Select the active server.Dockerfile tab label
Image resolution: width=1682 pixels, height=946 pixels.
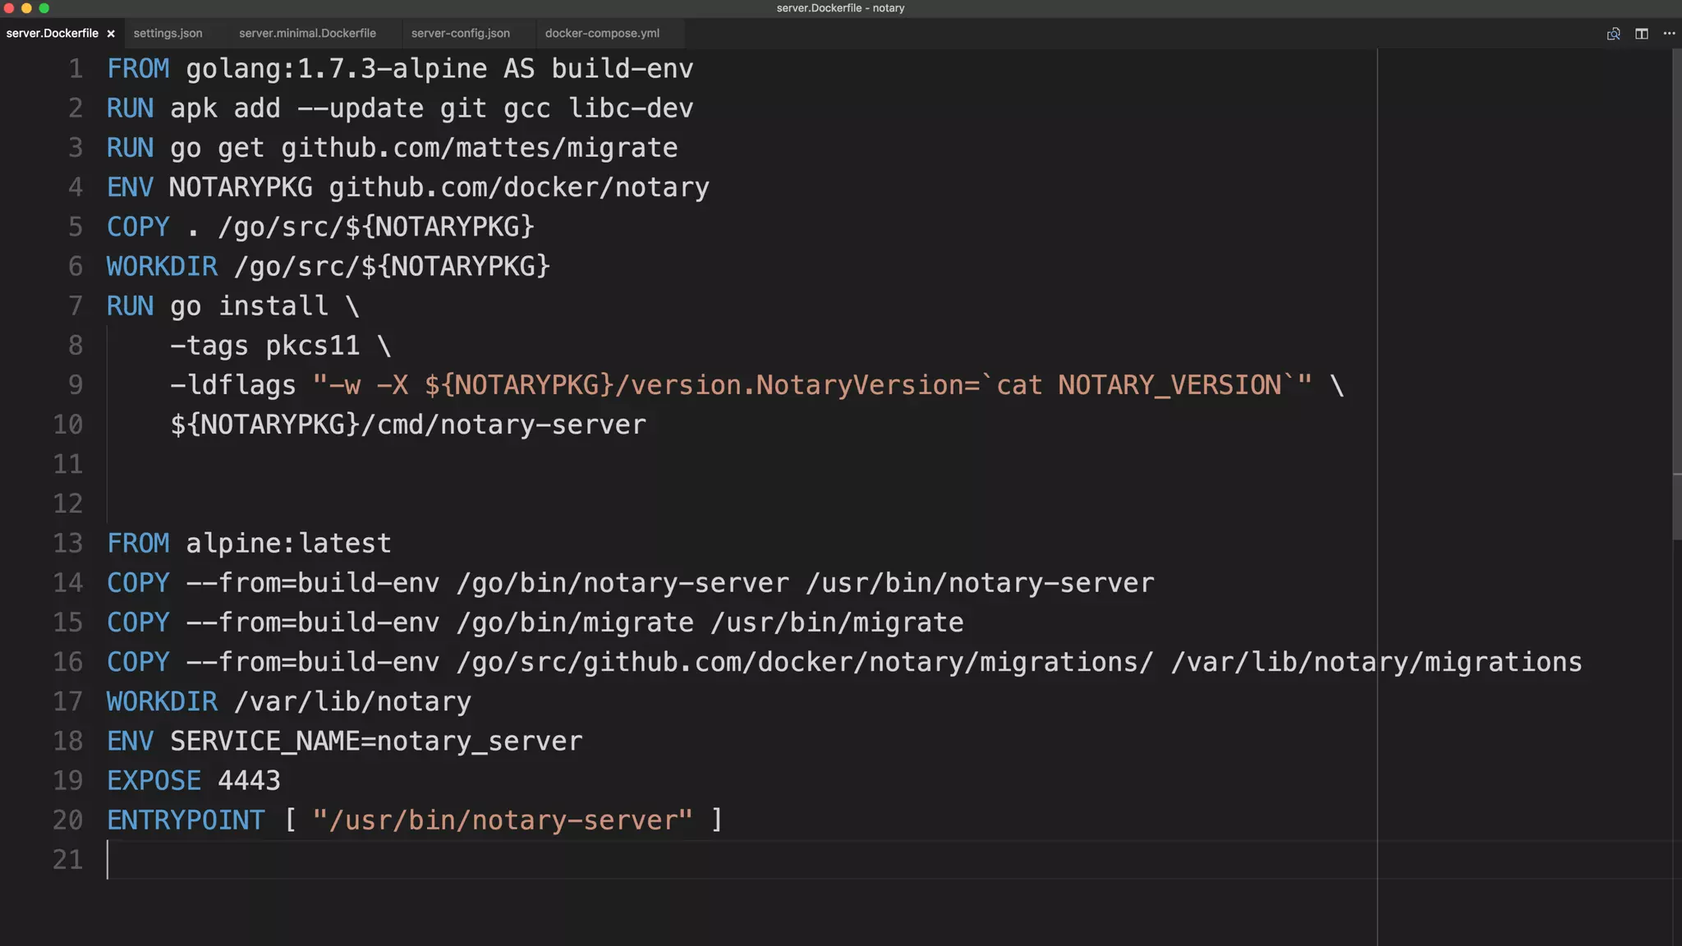pos(52,34)
